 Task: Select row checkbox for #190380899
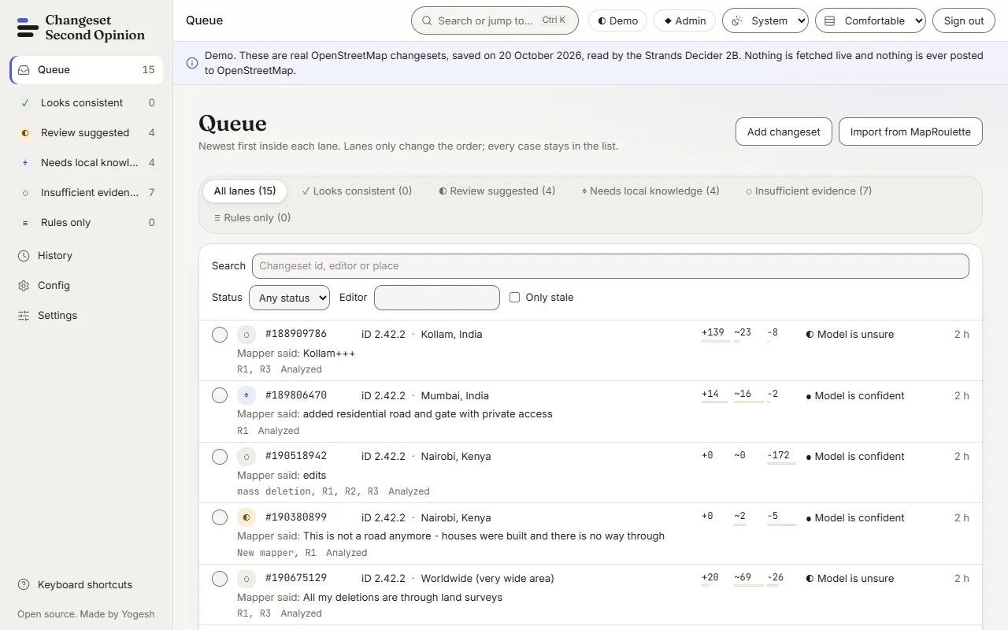pos(220,517)
